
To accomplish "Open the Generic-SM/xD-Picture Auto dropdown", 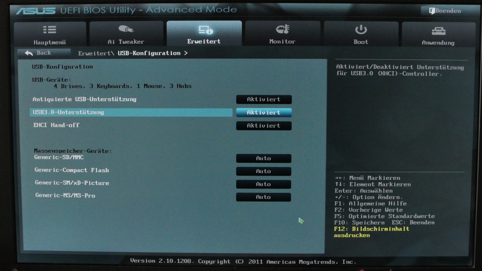I will pos(263,184).
